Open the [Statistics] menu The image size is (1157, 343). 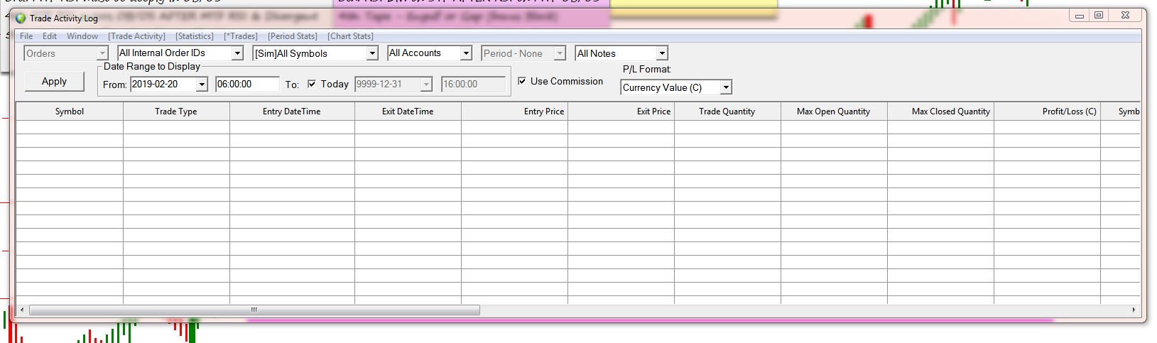click(x=194, y=36)
